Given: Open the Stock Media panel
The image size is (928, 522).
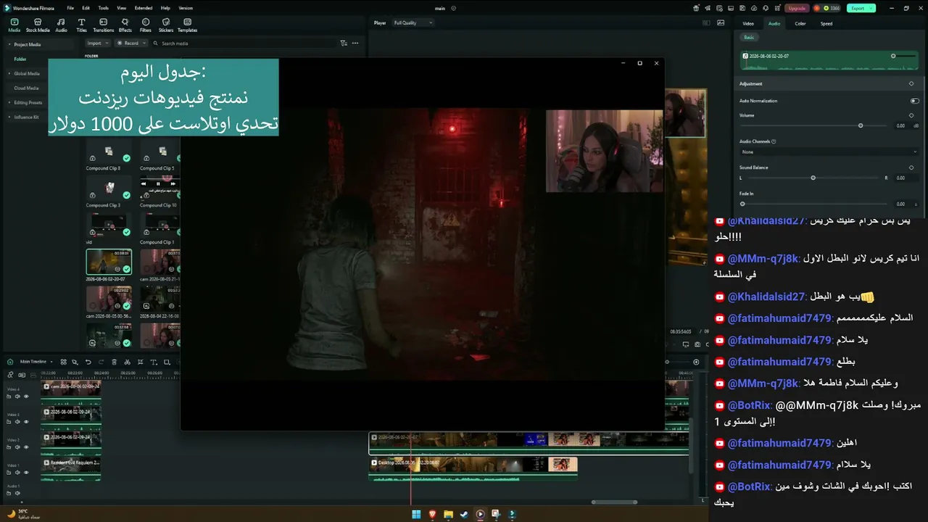Looking at the screenshot, I should tap(38, 25).
